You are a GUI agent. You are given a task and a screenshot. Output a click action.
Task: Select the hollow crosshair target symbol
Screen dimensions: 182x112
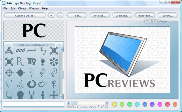pos(9,73)
